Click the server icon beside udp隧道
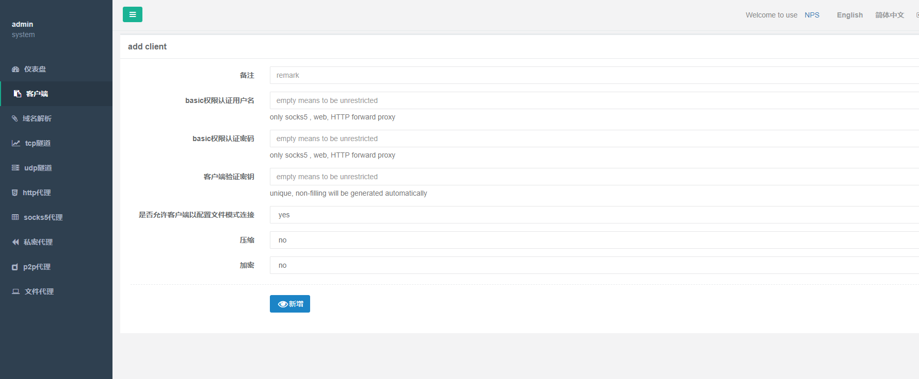 (x=15, y=168)
